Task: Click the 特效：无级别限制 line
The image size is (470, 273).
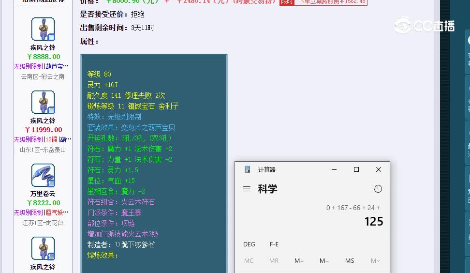Action: pyautogui.click(x=114, y=117)
